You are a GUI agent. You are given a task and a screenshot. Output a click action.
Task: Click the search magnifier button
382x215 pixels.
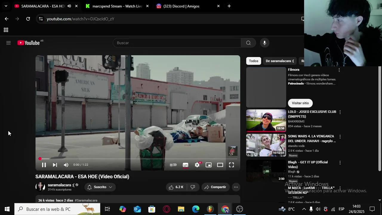tap(248, 43)
